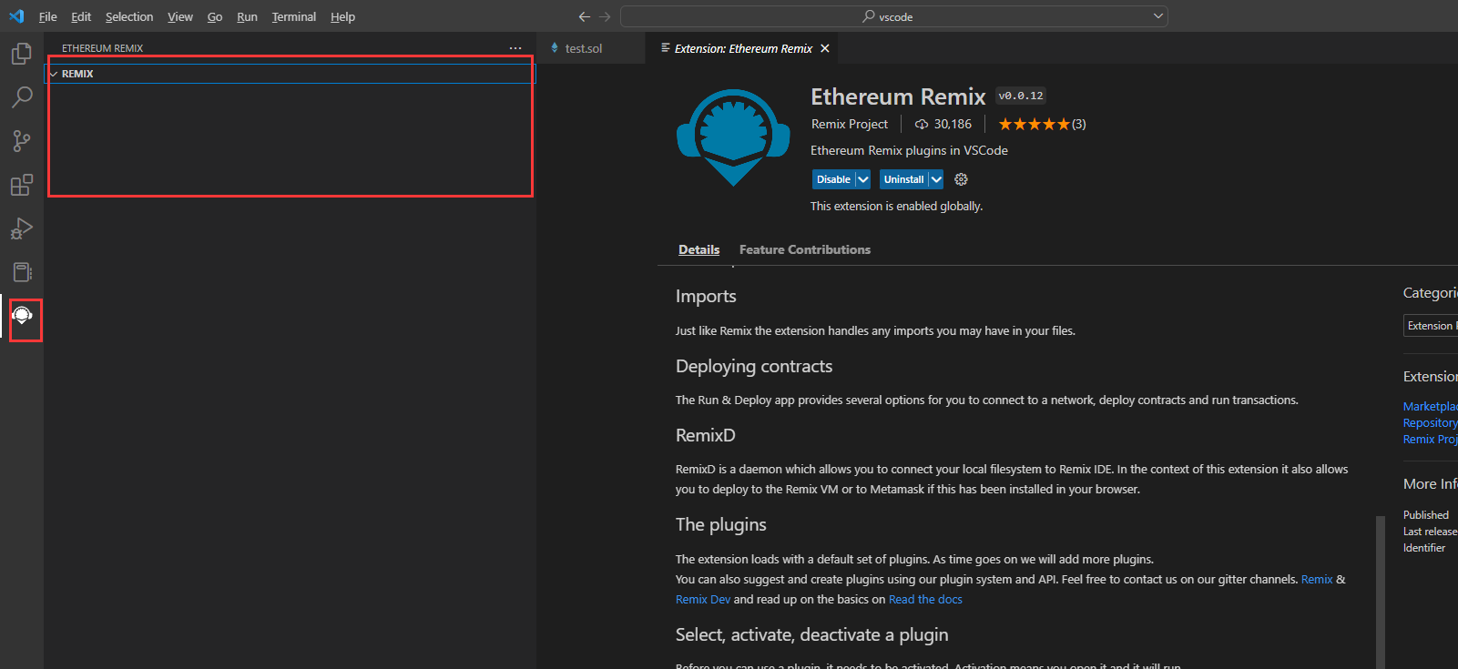Image resolution: width=1458 pixels, height=669 pixels.
Task: Select the Ethereum Remix activity bar icon
Action: coord(22,316)
